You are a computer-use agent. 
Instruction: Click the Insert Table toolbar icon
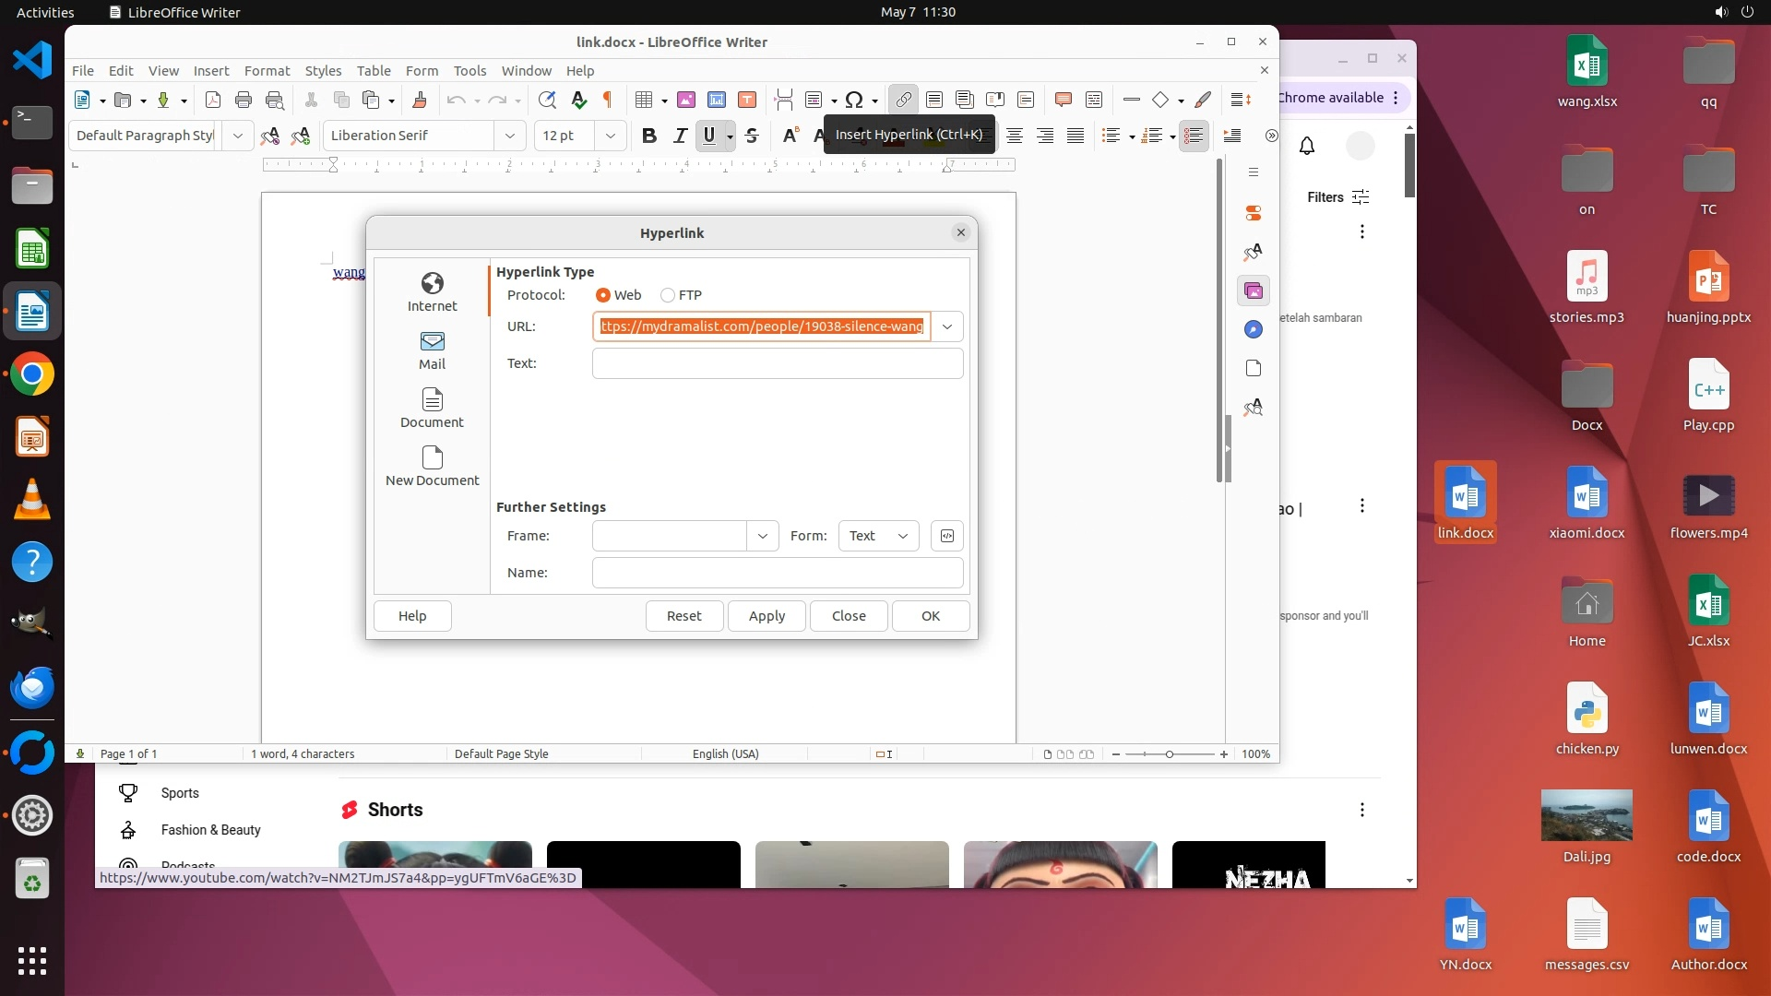644,100
